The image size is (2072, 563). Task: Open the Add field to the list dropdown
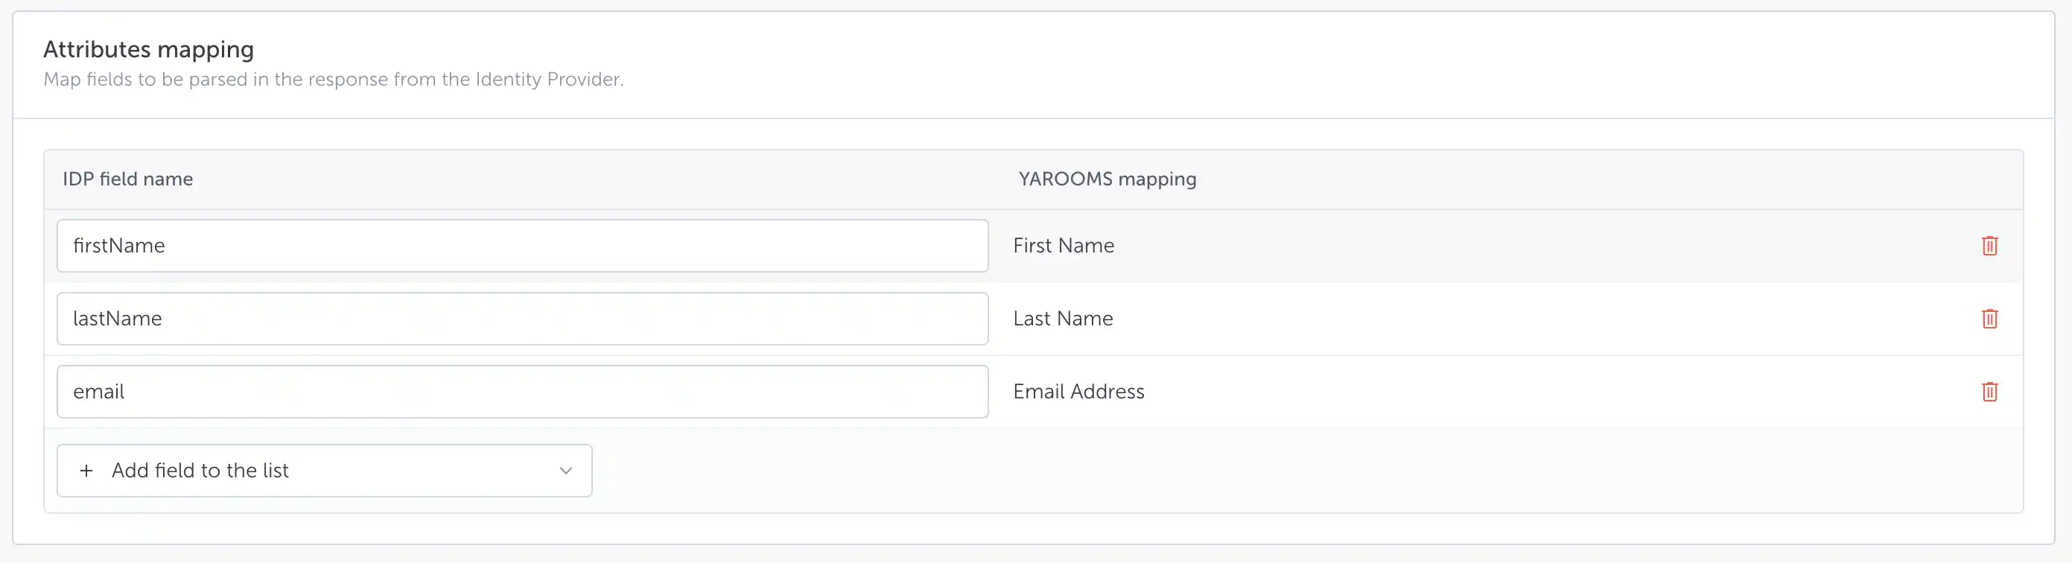pyautogui.click(x=324, y=471)
